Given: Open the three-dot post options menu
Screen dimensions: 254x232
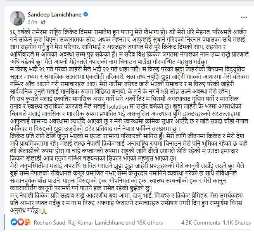Looking at the screenshot, I should pos(244,17).
